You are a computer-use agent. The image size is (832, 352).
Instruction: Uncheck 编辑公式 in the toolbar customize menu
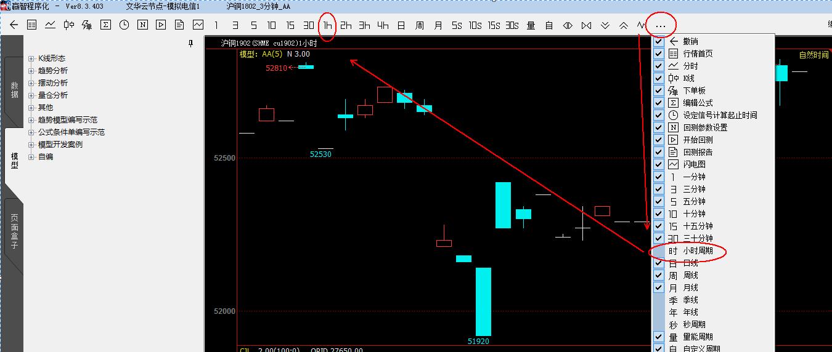pyautogui.click(x=659, y=103)
